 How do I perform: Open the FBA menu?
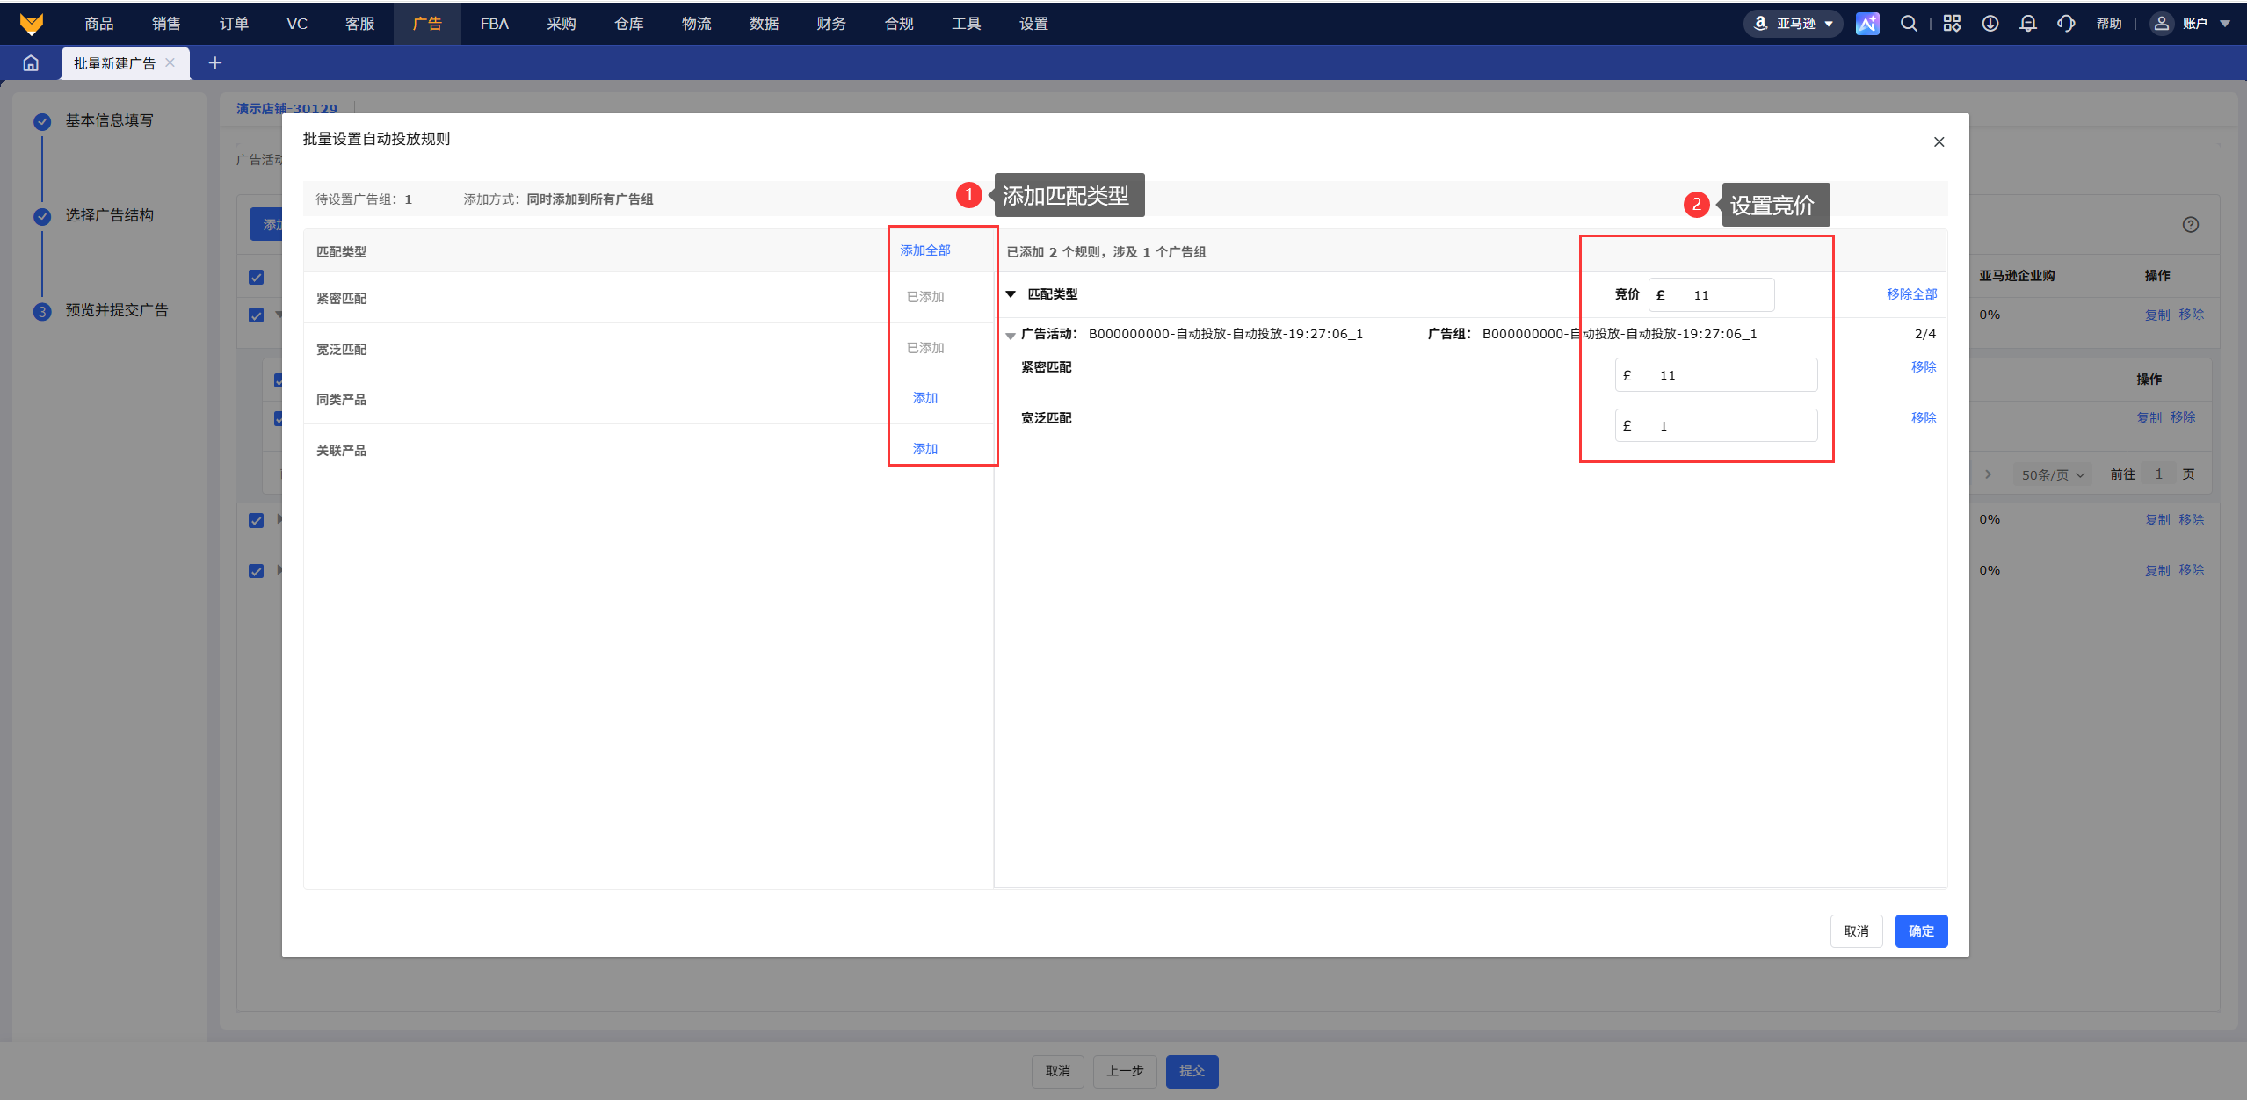tap(494, 24)
